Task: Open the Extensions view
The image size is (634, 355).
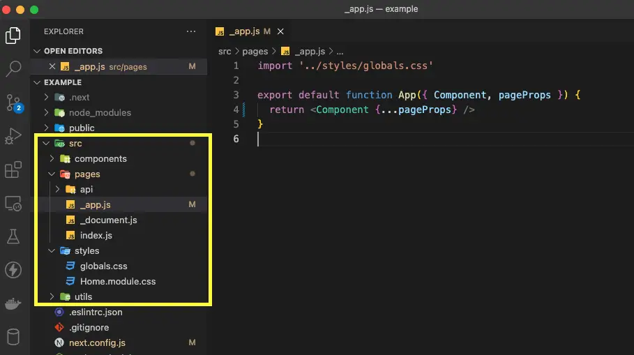Action: tap(13, 169)
